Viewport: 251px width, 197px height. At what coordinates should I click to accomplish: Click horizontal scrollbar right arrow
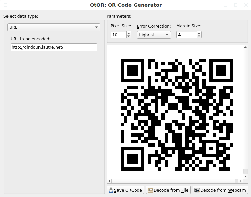tap(240, 181)
